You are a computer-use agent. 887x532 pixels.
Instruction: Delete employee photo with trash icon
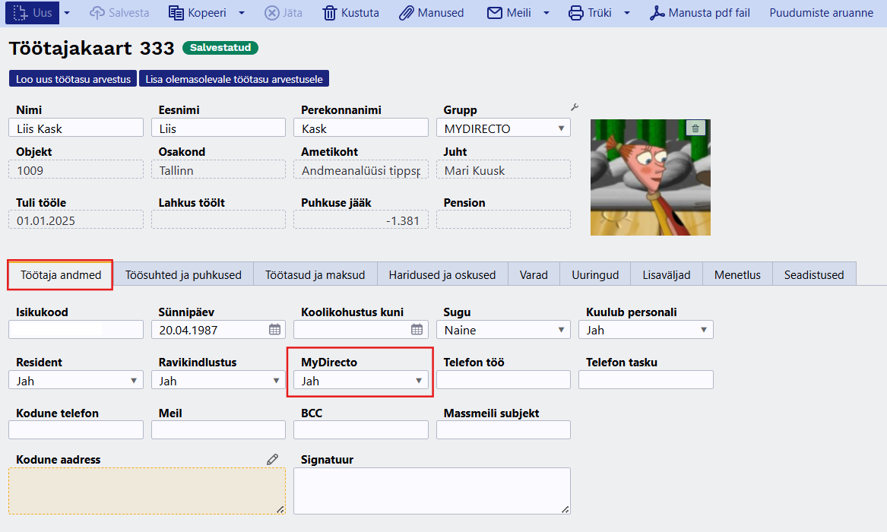point(696,128)
